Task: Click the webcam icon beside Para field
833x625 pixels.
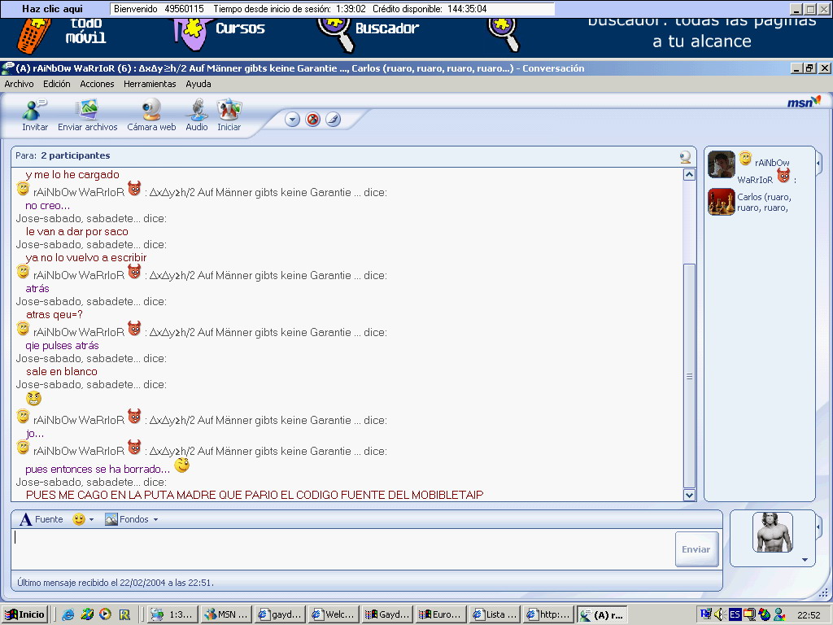Action: (x=685, y=156)
